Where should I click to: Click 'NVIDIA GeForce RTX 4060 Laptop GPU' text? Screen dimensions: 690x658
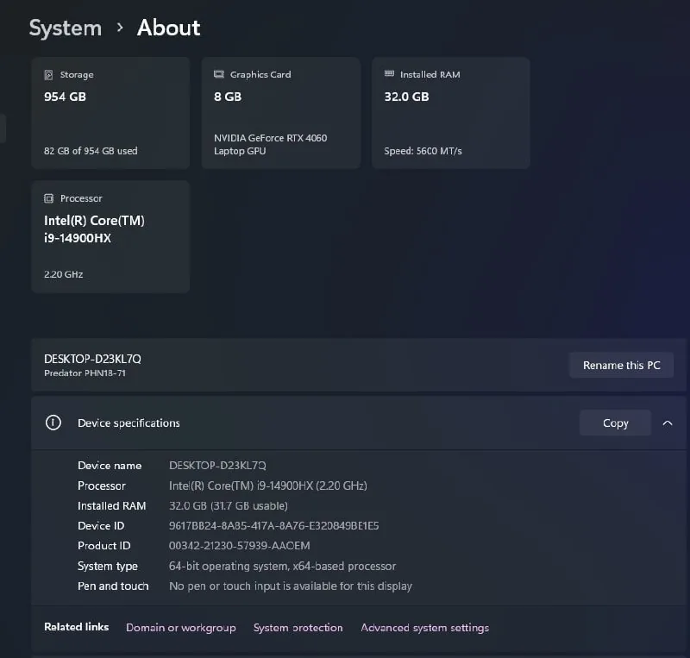tap(270, 144)
